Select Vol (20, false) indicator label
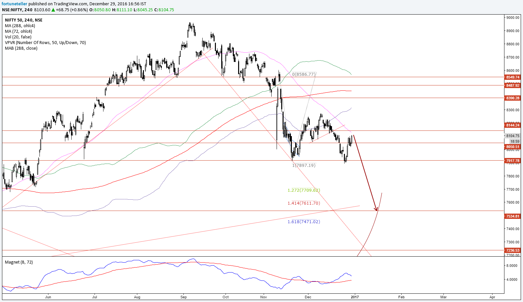 pos(18,37)
